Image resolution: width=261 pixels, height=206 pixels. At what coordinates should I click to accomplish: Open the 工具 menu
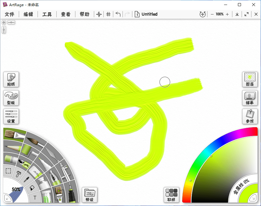pyautogui.click(x=47, y=14)
